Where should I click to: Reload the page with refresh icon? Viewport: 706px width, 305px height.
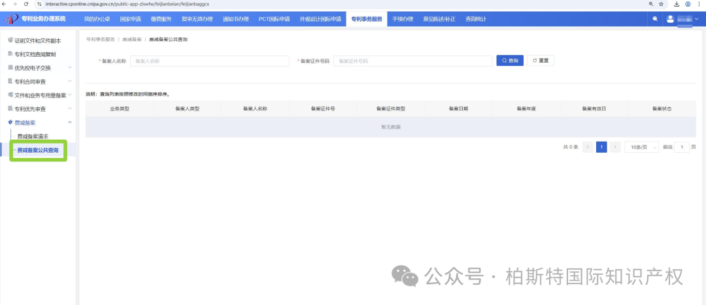pos(26,4)
